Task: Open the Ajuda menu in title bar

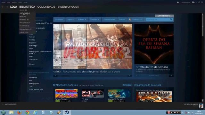Action: click(25, 3)
